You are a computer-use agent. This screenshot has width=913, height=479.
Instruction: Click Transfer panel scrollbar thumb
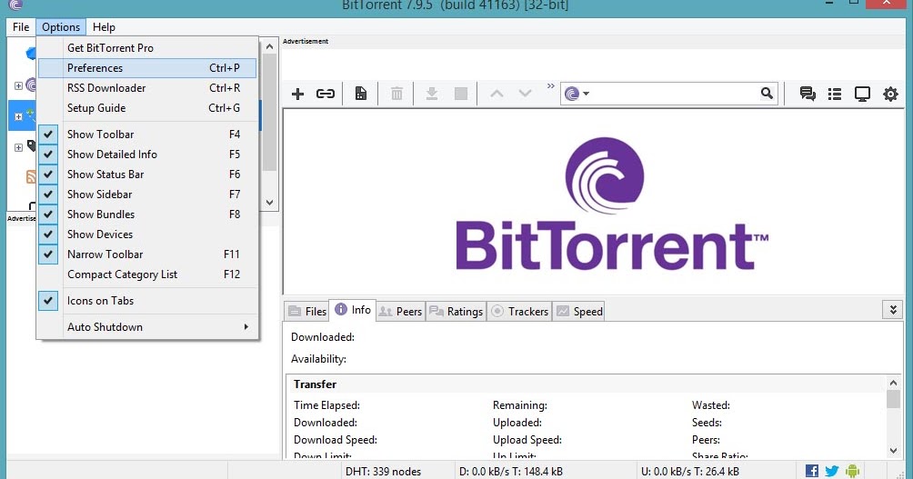pos(893,399)
